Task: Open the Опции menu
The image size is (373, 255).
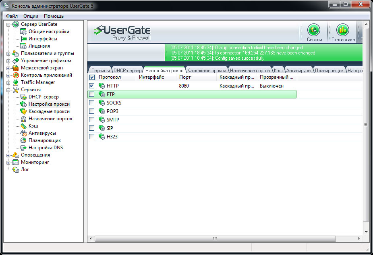Action: (31, 16)
